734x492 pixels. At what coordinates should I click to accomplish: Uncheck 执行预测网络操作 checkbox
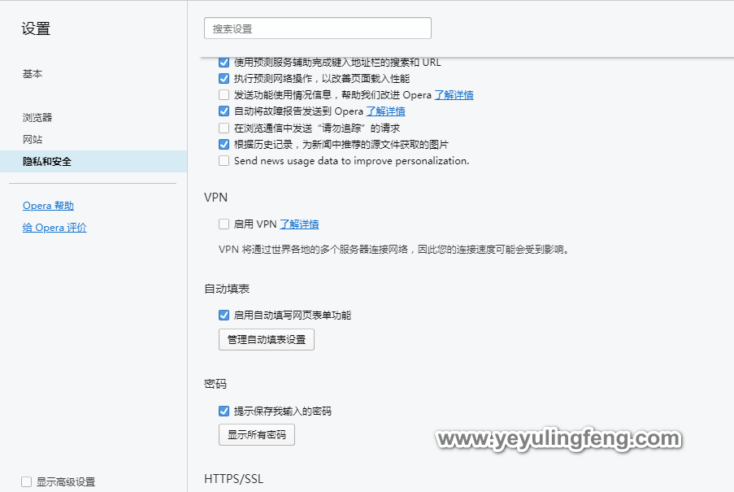224,79
